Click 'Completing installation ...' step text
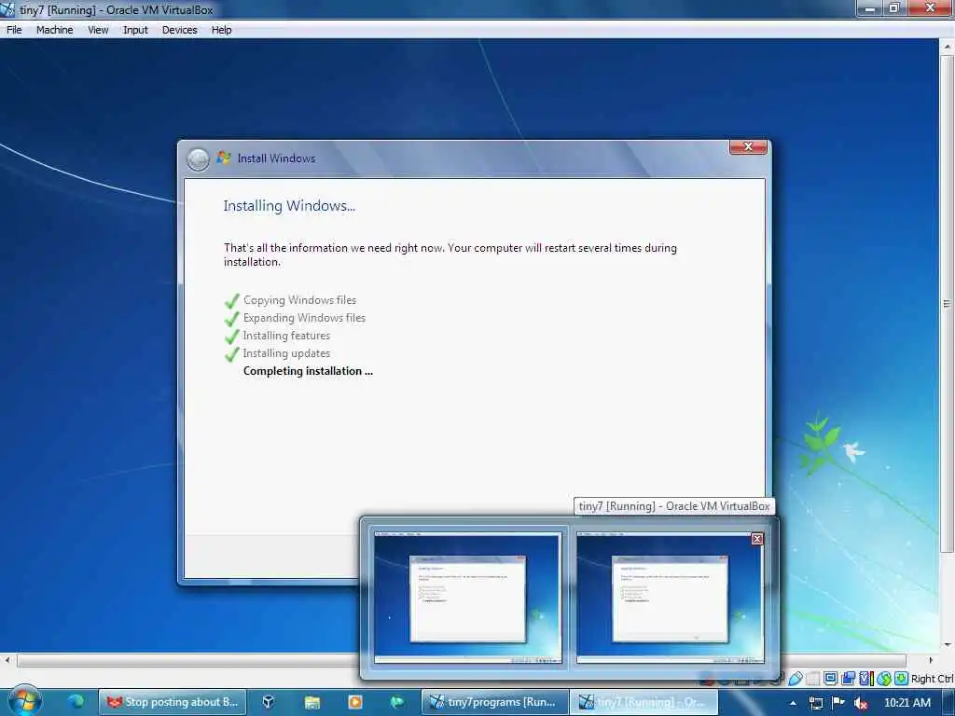This screenshot has width=955, height=716. [x=308, y=371]
